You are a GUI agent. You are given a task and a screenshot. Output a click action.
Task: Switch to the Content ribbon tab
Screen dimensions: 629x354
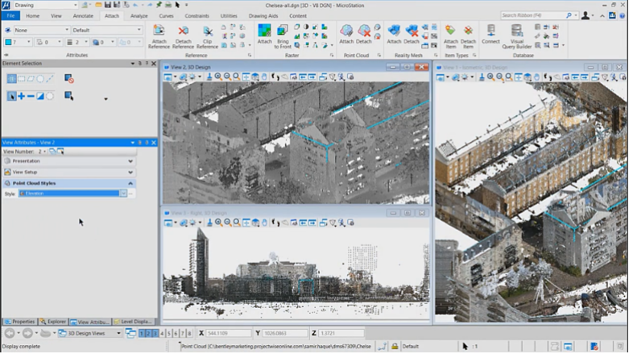click(x=298, y=15)
